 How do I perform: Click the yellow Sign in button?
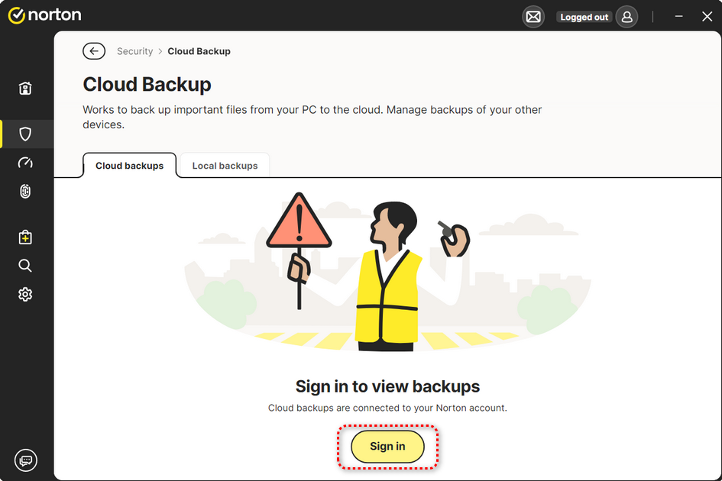tap(387, 447)
